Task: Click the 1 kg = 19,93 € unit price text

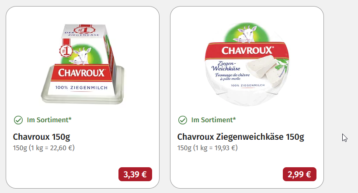Action: (215, 148)
